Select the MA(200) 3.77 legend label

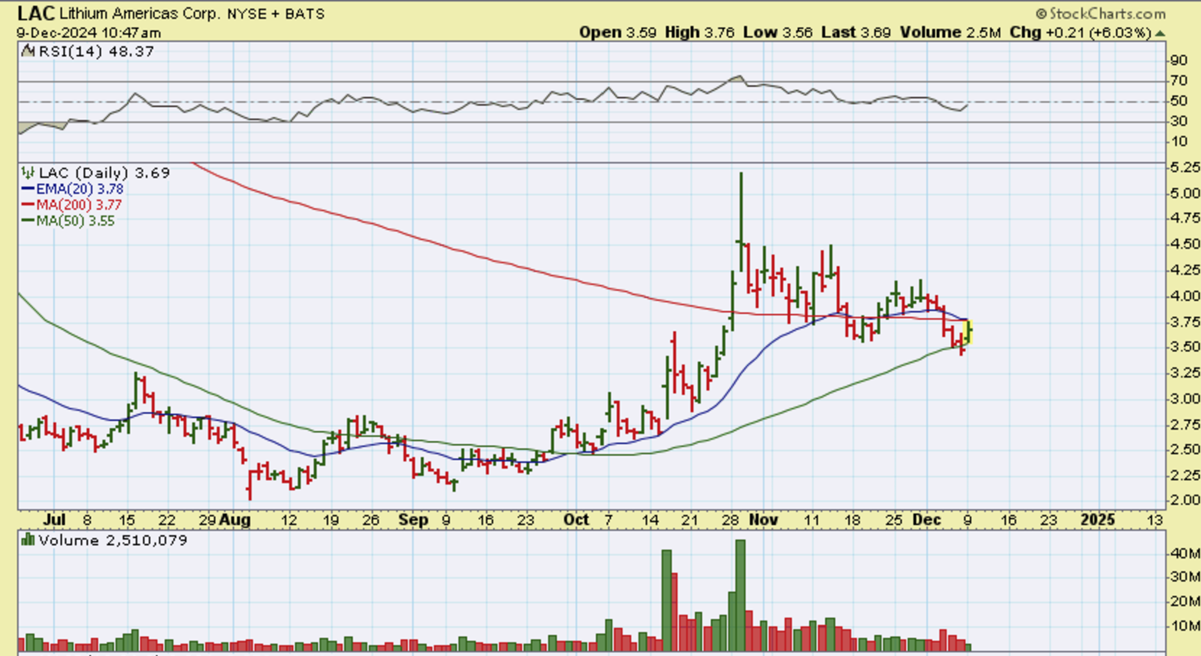tap(79, 205)
